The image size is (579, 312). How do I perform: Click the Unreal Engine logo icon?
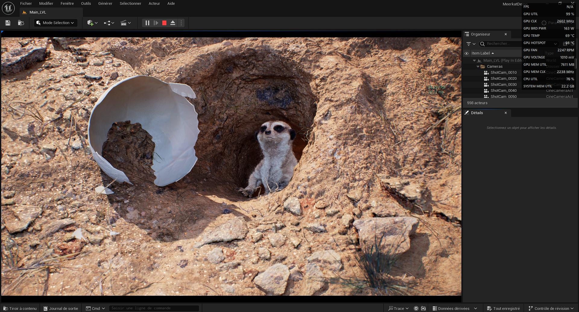8,8
